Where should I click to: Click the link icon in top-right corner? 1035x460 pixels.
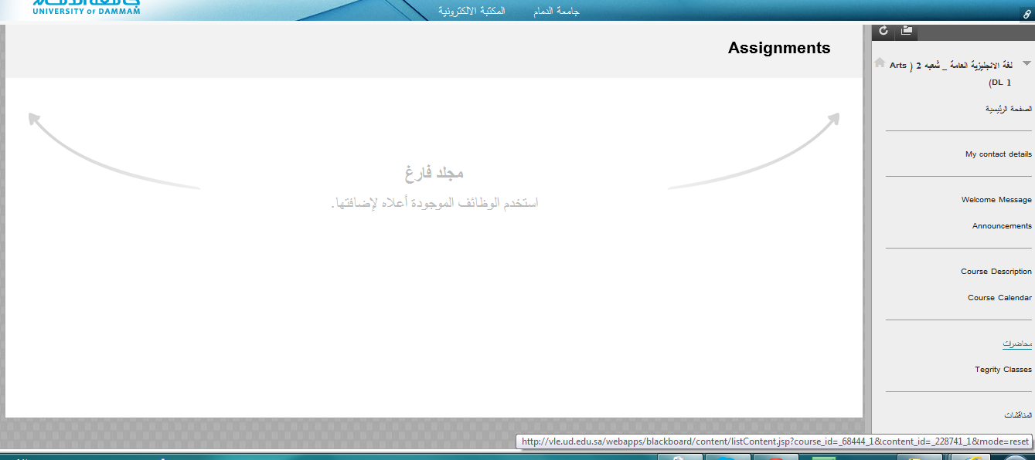click(1026, 14)
